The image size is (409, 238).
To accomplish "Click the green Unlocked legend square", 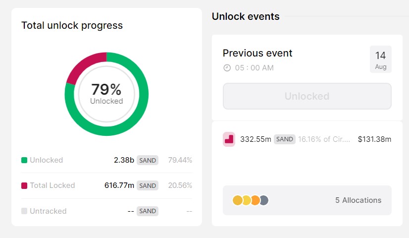I will [x=24, y=160].
